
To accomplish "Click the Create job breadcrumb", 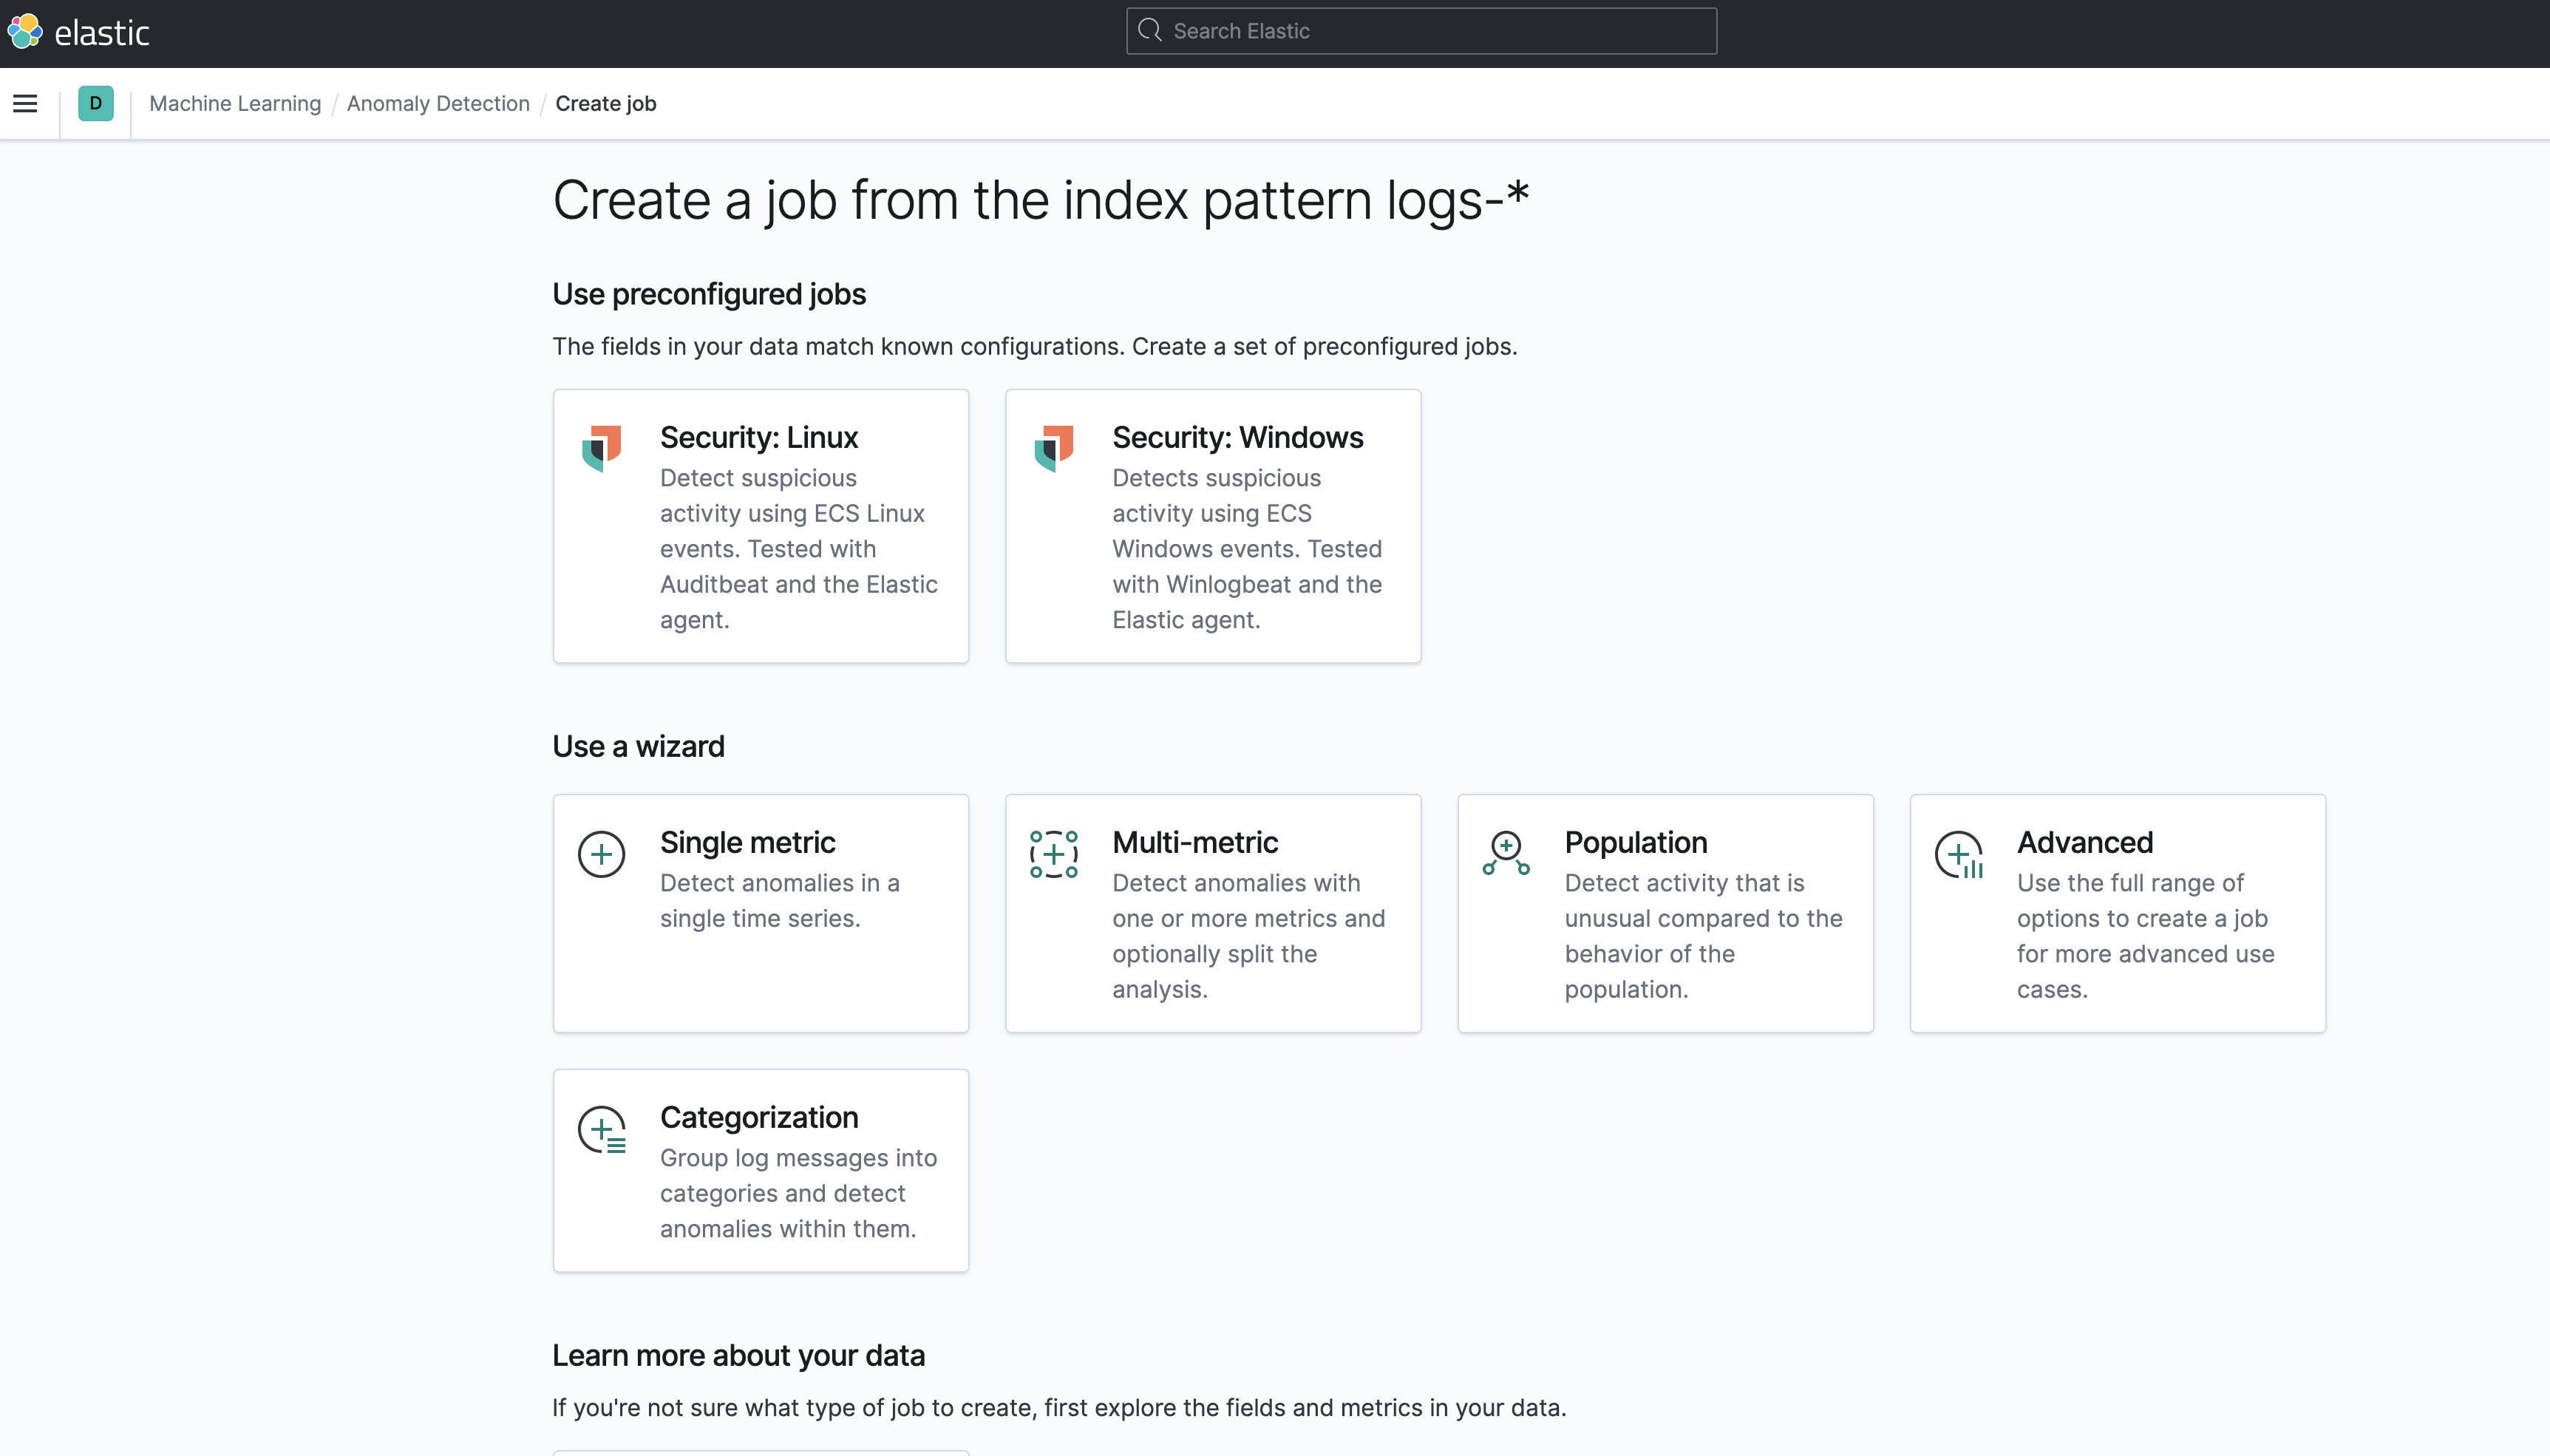I will pos(605,103).
